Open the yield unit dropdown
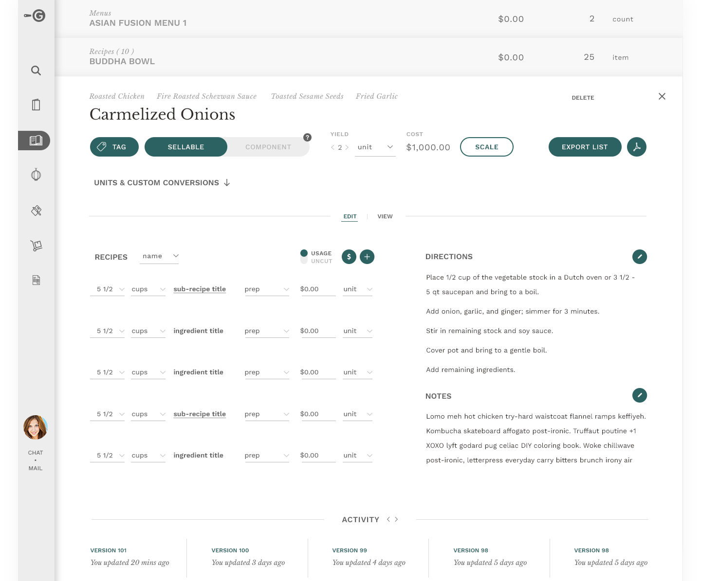701x581 pixels. pyautogui.click(x=375, y=147)
